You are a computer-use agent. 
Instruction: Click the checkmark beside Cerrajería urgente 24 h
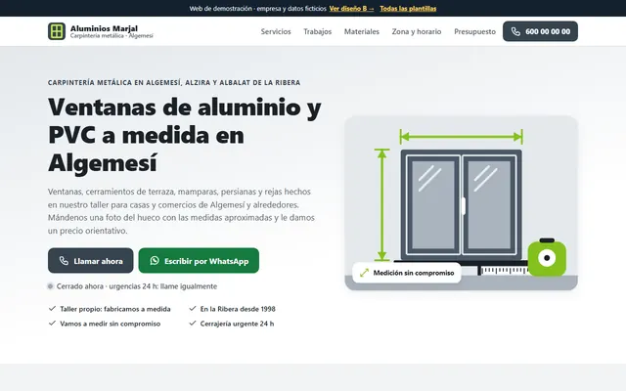pos(193,324)
